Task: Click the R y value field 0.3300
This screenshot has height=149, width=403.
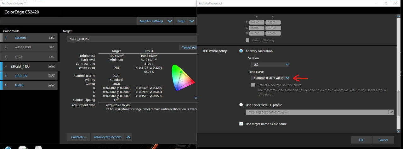Action: [273, 23]
